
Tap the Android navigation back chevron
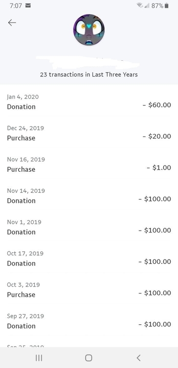click(x=138, y=358)
